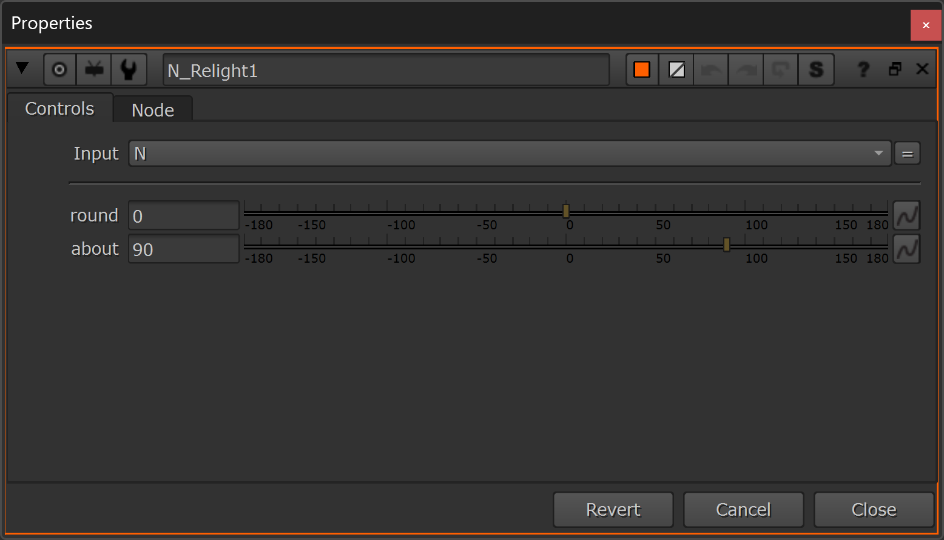Open animation menu for about

coord(906,249)
